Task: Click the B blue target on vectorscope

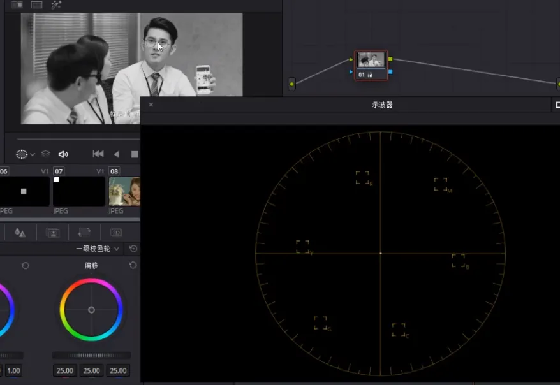Action: [x=458, y=261]
